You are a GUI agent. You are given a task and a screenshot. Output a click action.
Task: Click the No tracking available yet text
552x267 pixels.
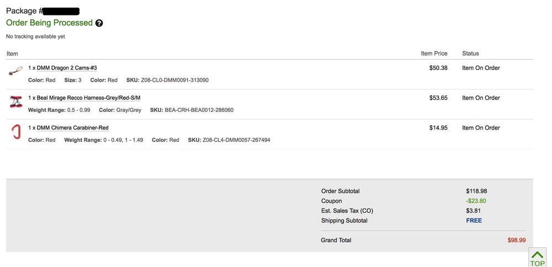(35, 36)
